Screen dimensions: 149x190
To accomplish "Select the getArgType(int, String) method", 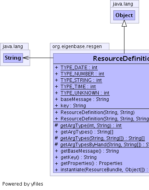I will 91,126.
